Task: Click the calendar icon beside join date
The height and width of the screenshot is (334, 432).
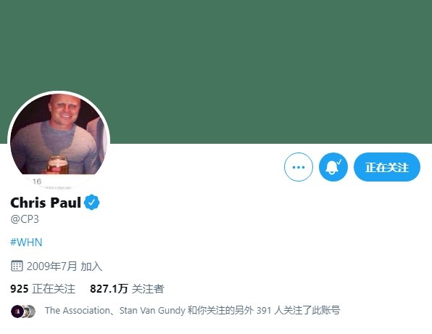Action: click(17, 266)
